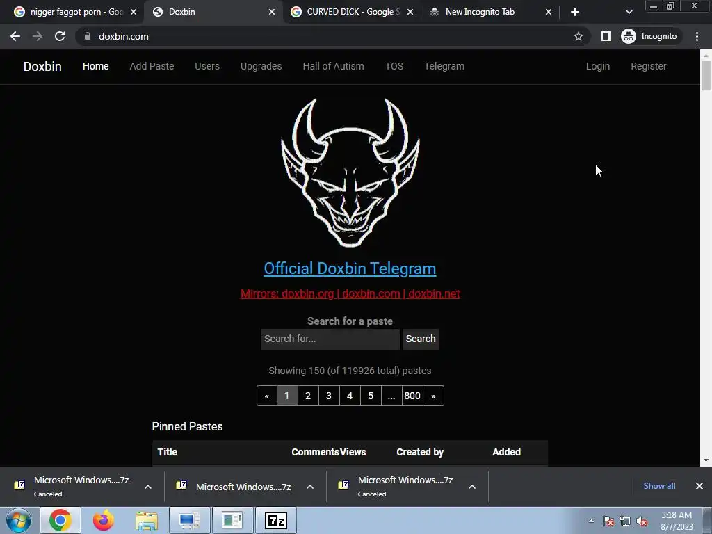Close the Doxbin tab
The width and height of the screenshot is (712, 534).
tap(272, 12)
